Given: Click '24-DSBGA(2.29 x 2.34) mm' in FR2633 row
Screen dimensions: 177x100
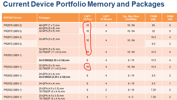Looking at the screenshot, I should tap(54, 60).
